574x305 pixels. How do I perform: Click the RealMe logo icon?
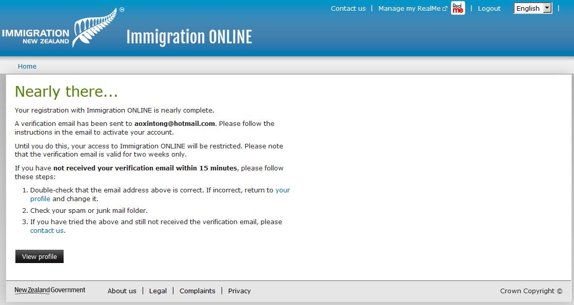[x=458, y=8]
